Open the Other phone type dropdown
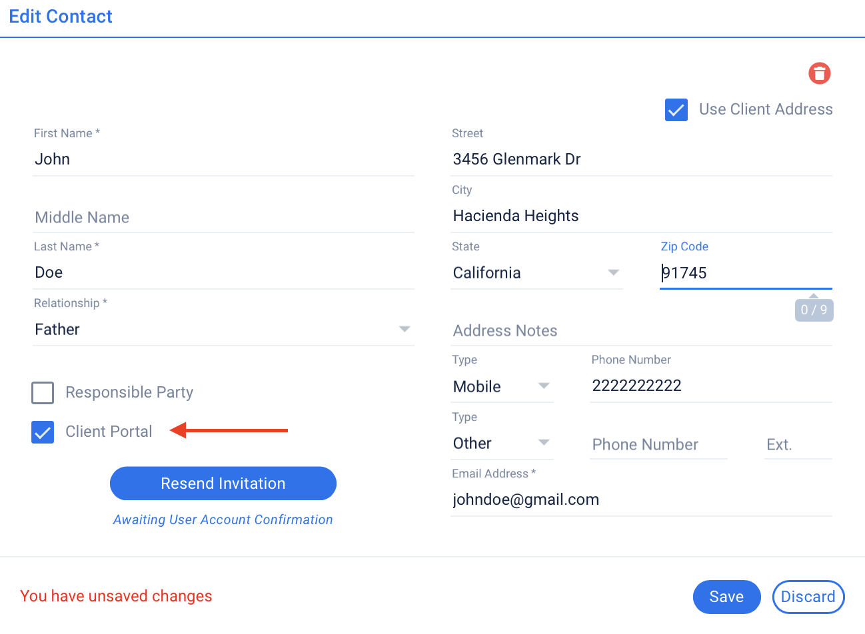 [x=501, y=444]
